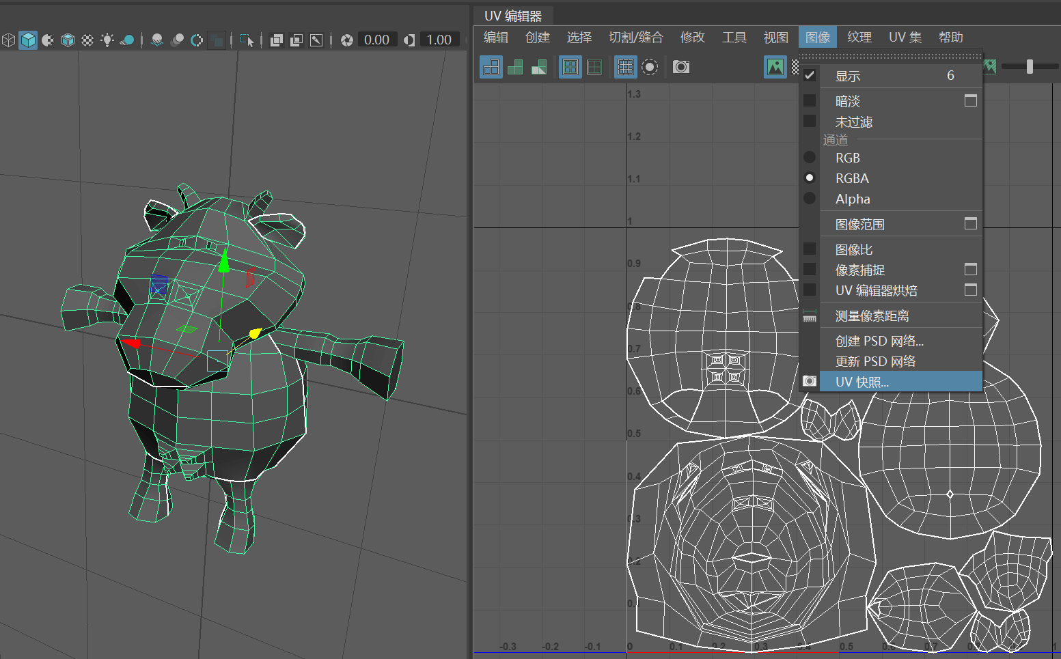This screenshot has height=659, width=1061.
Task: Toggle internal UV borders icon
Action: (x=594, y=67)
